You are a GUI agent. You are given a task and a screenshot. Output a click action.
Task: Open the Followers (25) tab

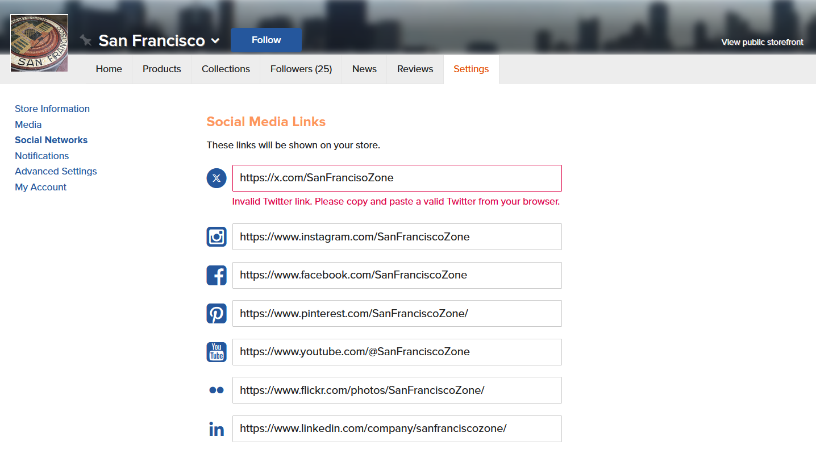point(301,69)
